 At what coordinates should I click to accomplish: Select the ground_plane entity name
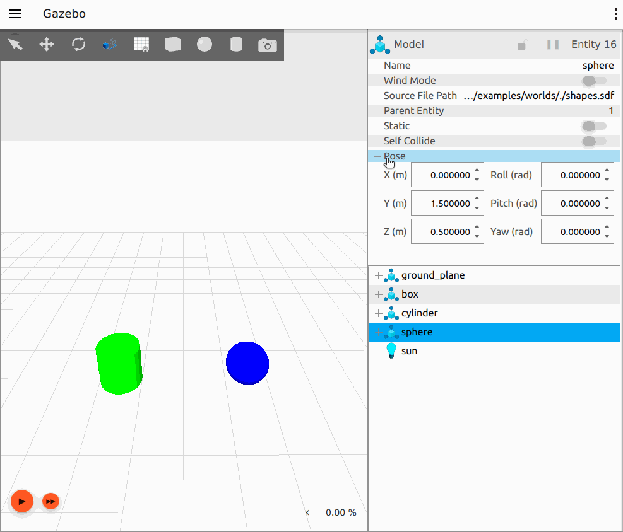(433, 275)
